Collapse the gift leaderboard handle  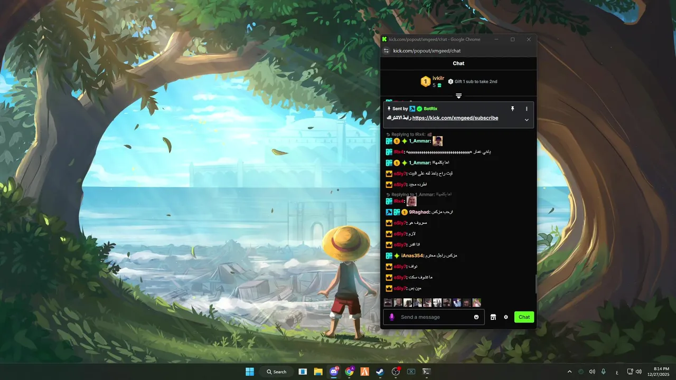coord(458,96)
